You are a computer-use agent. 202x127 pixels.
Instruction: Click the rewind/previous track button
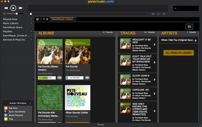click(x=6, y=8)
